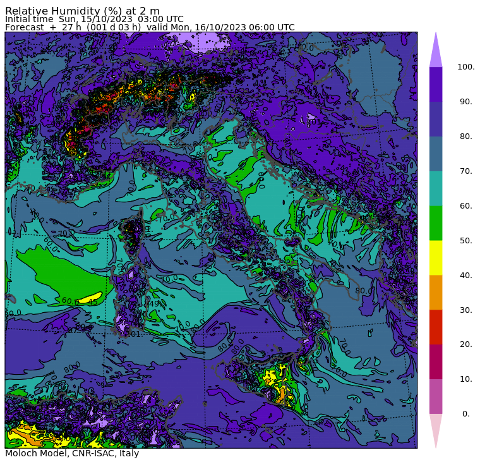Click the '80.' legend label
The image size is (480, 462).
coord(465,137)
